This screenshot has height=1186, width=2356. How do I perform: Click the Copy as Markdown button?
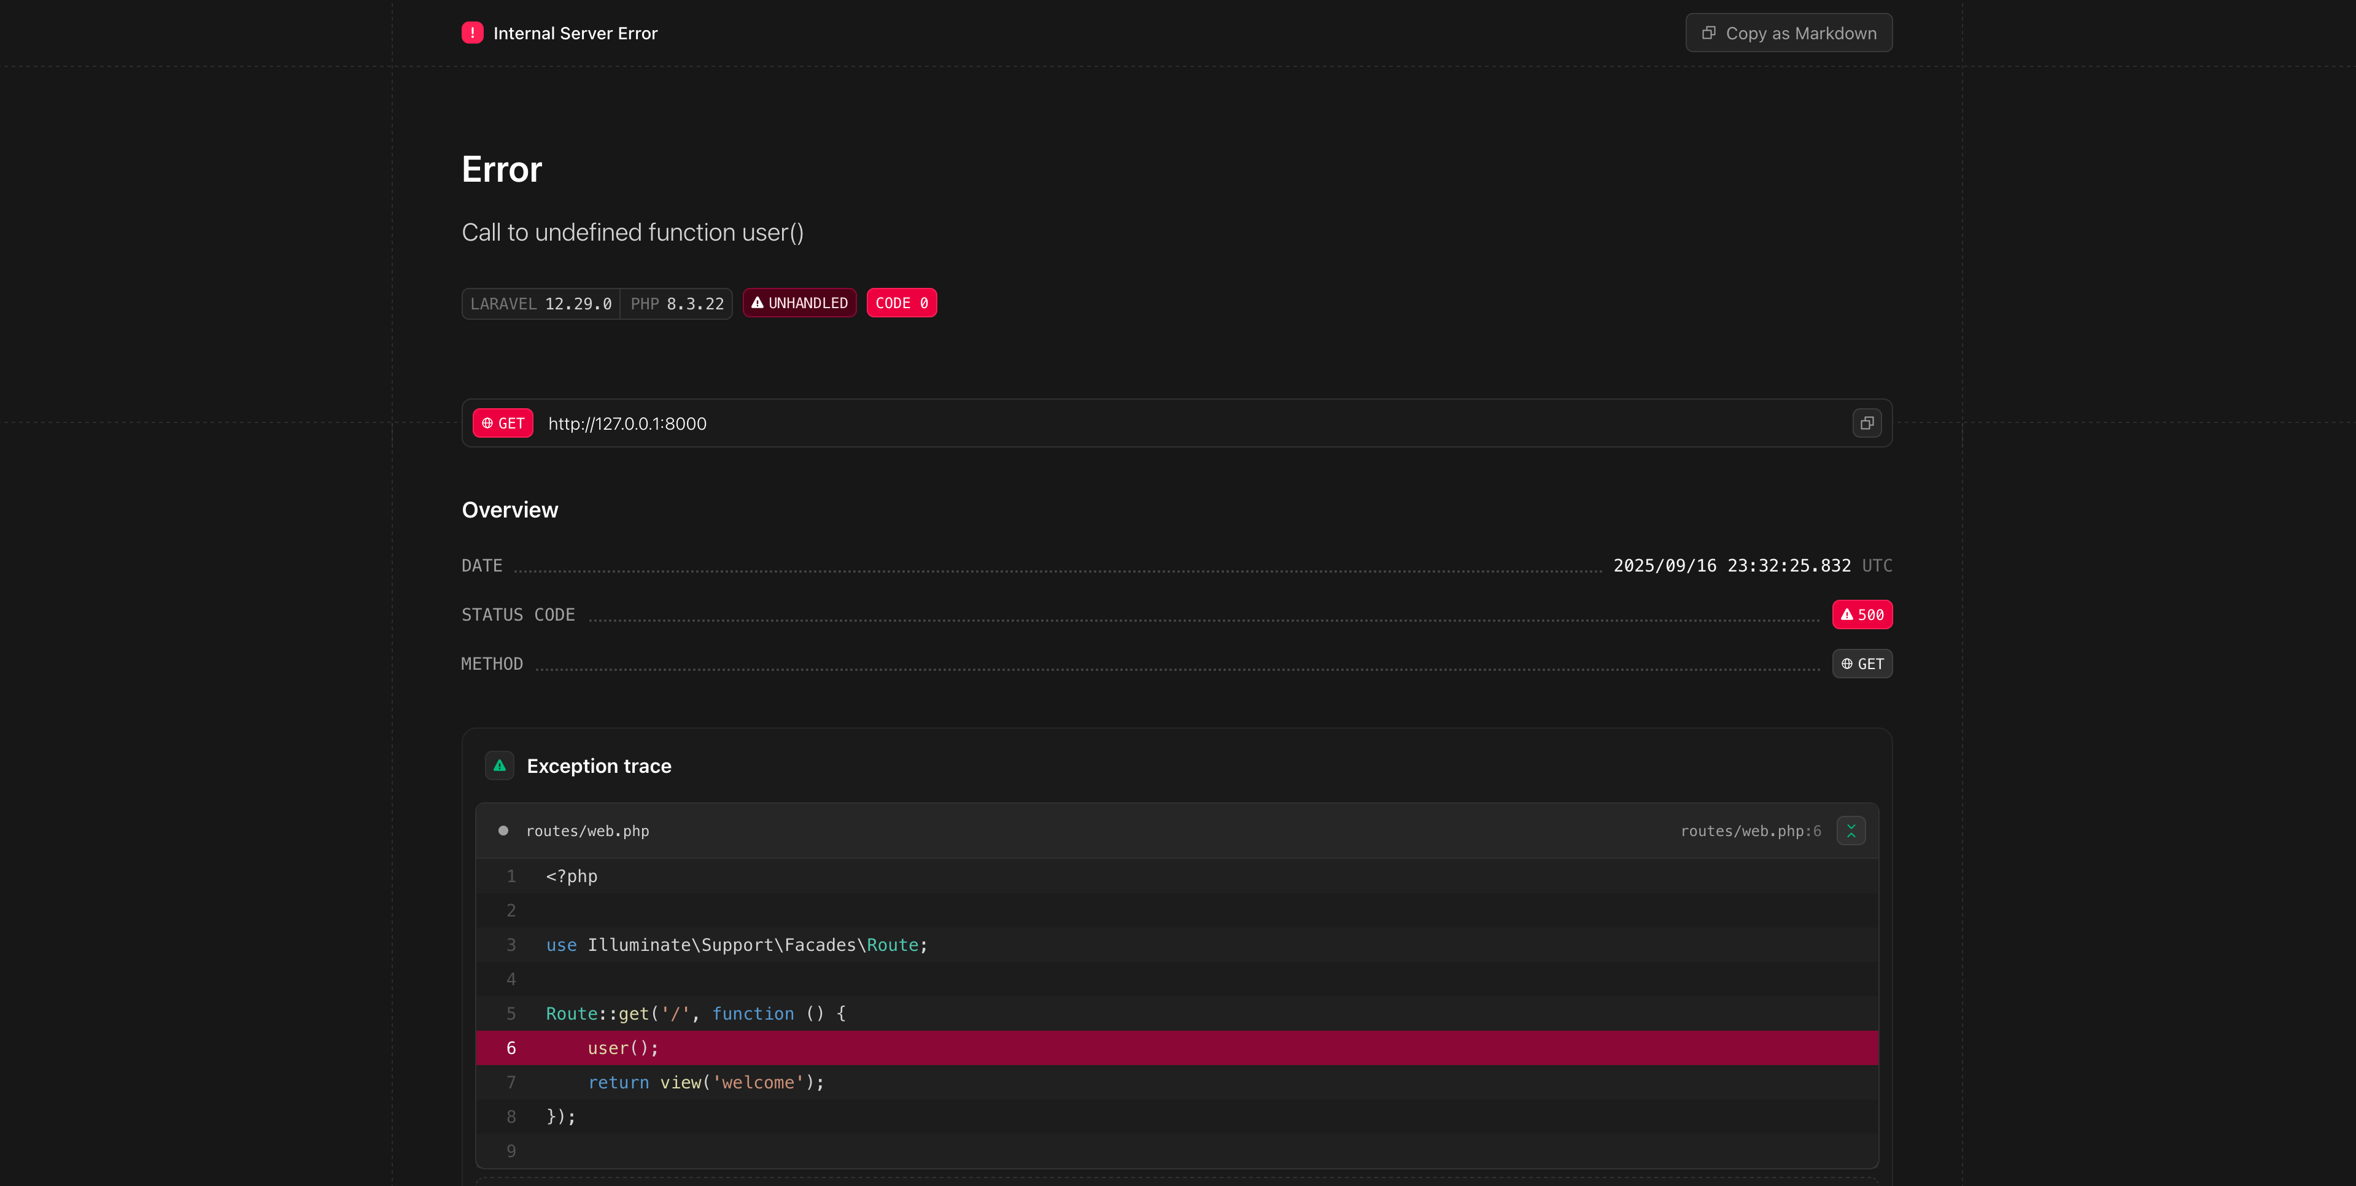[x=1788, y=33]
